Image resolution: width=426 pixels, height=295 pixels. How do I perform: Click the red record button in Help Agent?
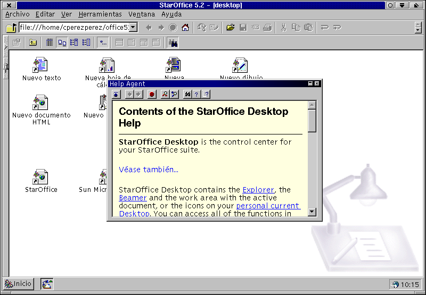point(152,95)
